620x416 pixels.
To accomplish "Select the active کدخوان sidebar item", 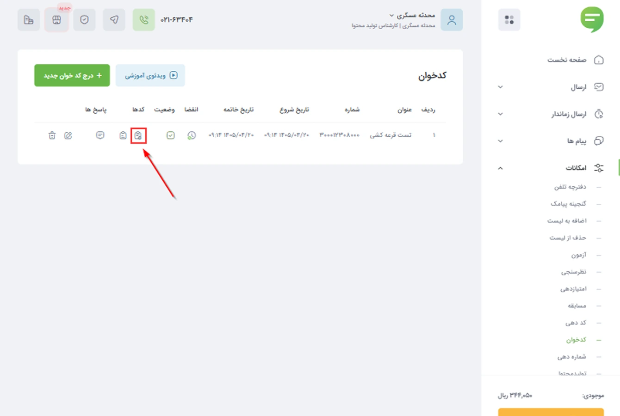I will tap(576, 340).
